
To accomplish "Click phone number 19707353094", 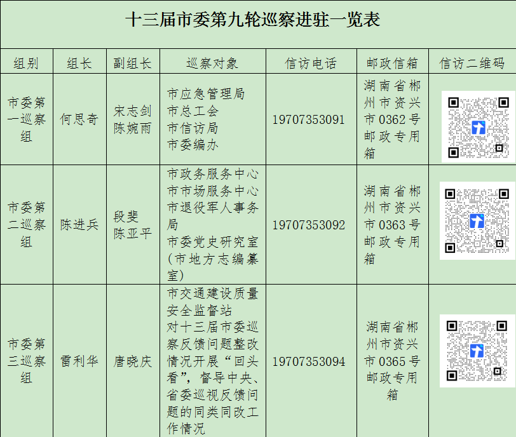I will (309, 360).
